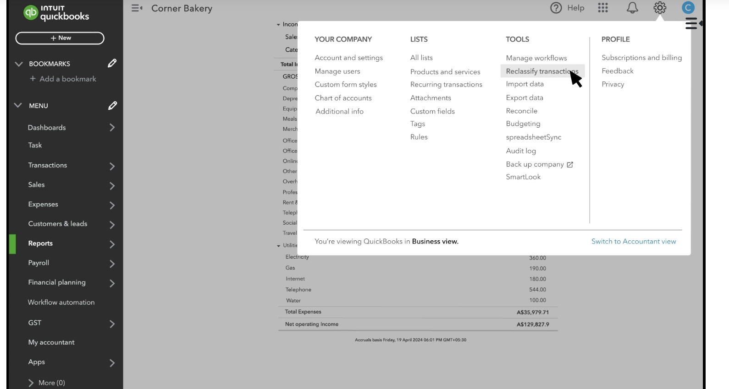This screenshot has height=389, width=729.
Task: Expand the Dashboards submenu arrow
Action: pos(112,128)
